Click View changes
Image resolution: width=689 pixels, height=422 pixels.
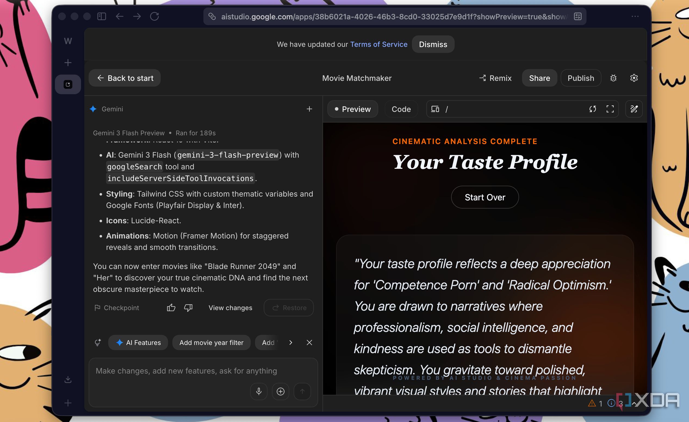[230, 308]
